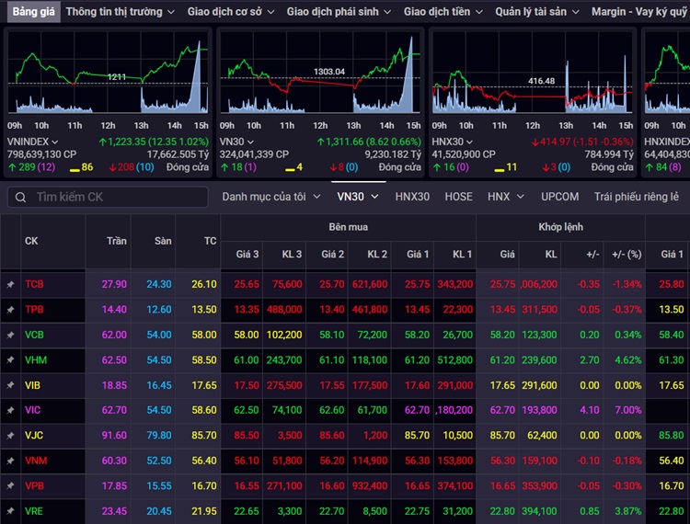The width and height of the screenshot is (690, 524).
Task: Pin the VIC stock row
Action: click(10, 410)
